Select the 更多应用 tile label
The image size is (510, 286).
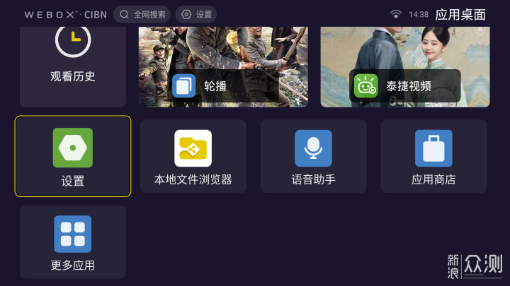coord(72,266)
